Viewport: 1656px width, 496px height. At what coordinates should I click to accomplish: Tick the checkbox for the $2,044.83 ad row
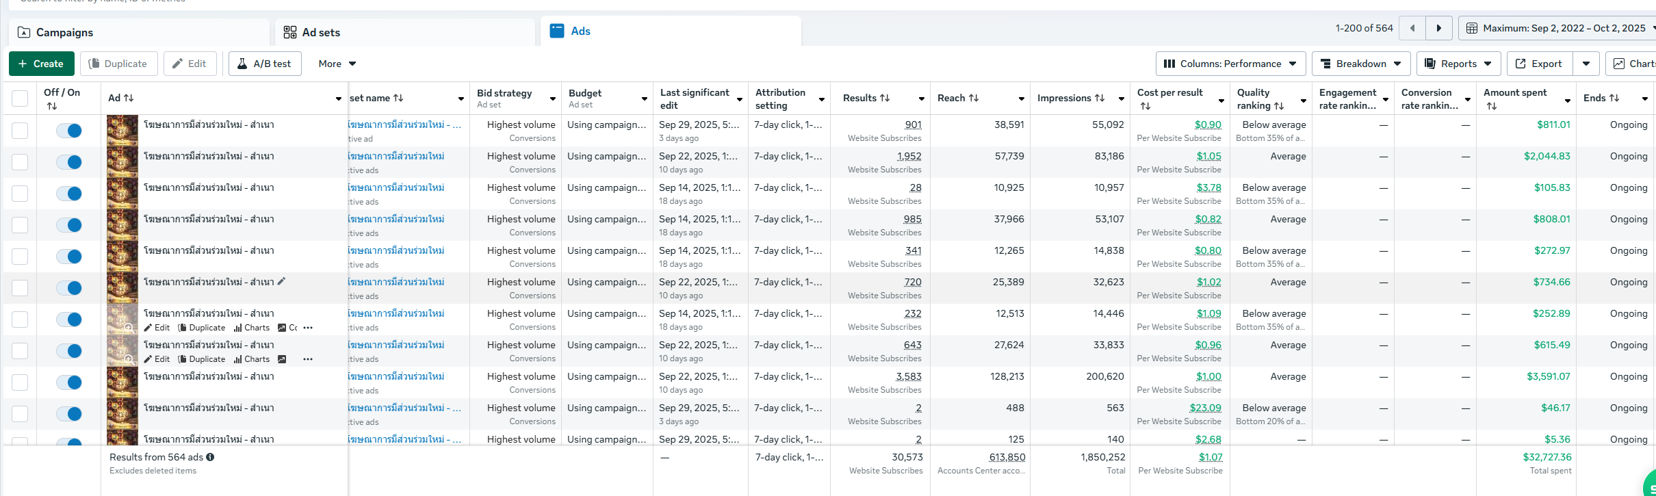point(20,162)
